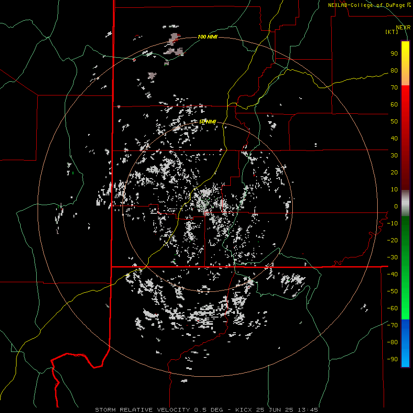Click the -20 scale value

(392, 240)
